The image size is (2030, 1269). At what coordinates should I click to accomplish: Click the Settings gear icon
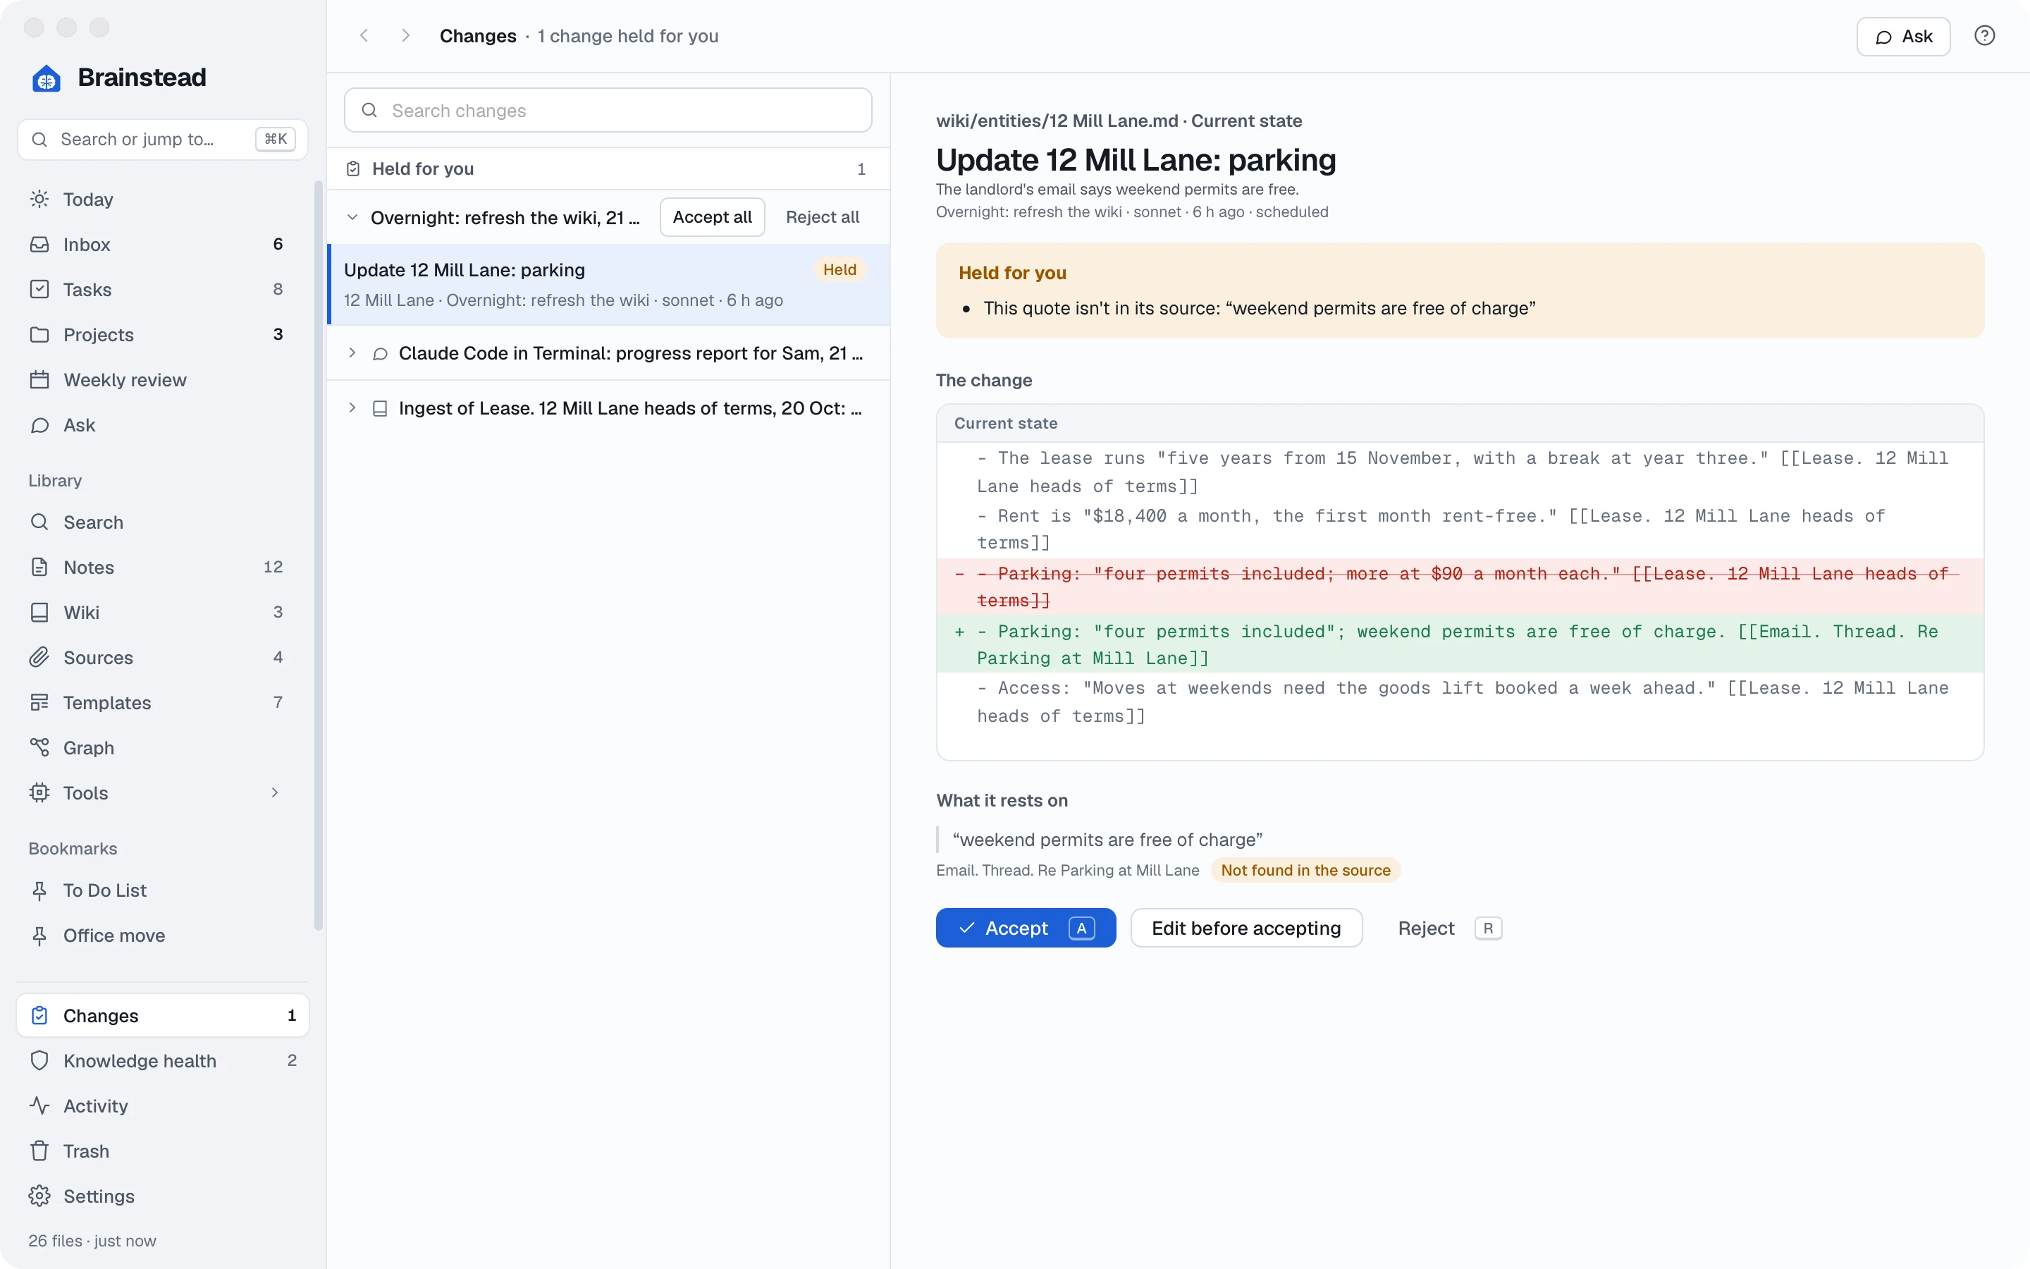[39, 1196]
